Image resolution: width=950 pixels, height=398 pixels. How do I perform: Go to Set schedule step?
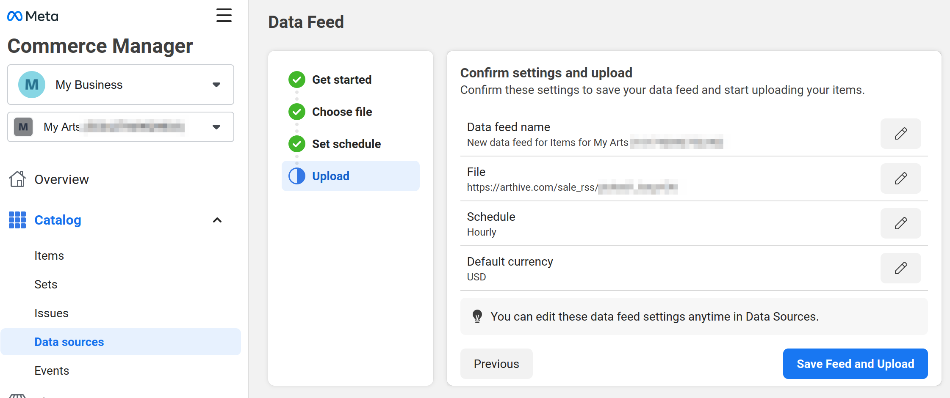point(346,144)
